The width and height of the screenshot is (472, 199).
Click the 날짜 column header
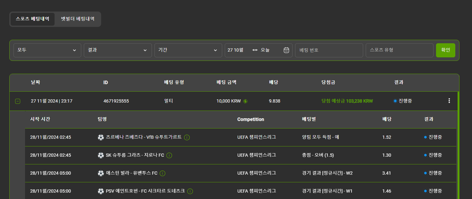click(35, 82)
